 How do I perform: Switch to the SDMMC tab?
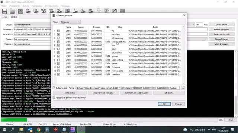coord(14,17)
